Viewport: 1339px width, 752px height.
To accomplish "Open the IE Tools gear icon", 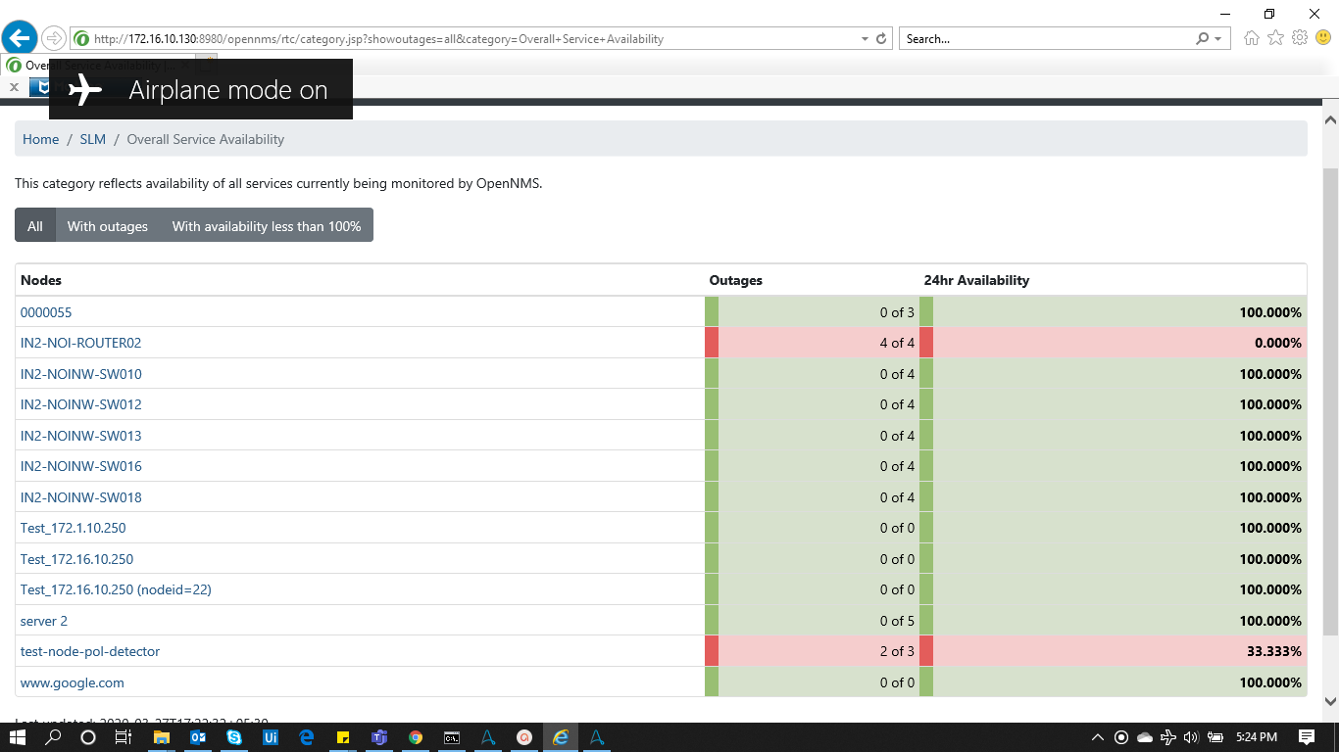I will tap(1300, 38).
